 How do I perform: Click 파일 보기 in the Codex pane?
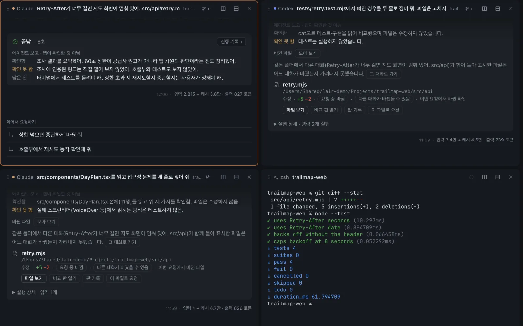295,110
